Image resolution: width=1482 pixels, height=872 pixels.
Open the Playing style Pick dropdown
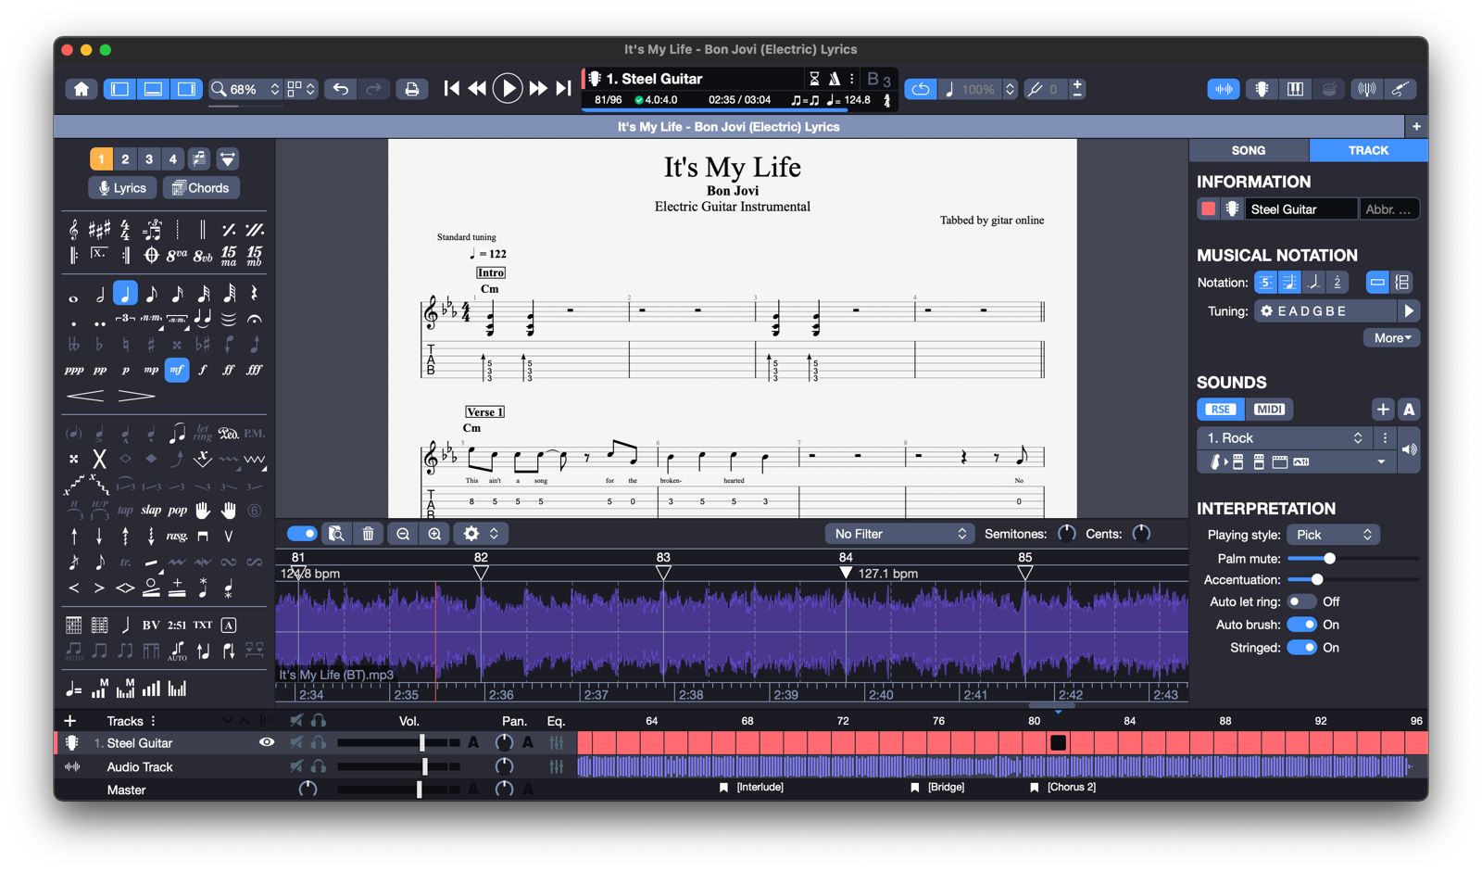(x=1333, y=535)
